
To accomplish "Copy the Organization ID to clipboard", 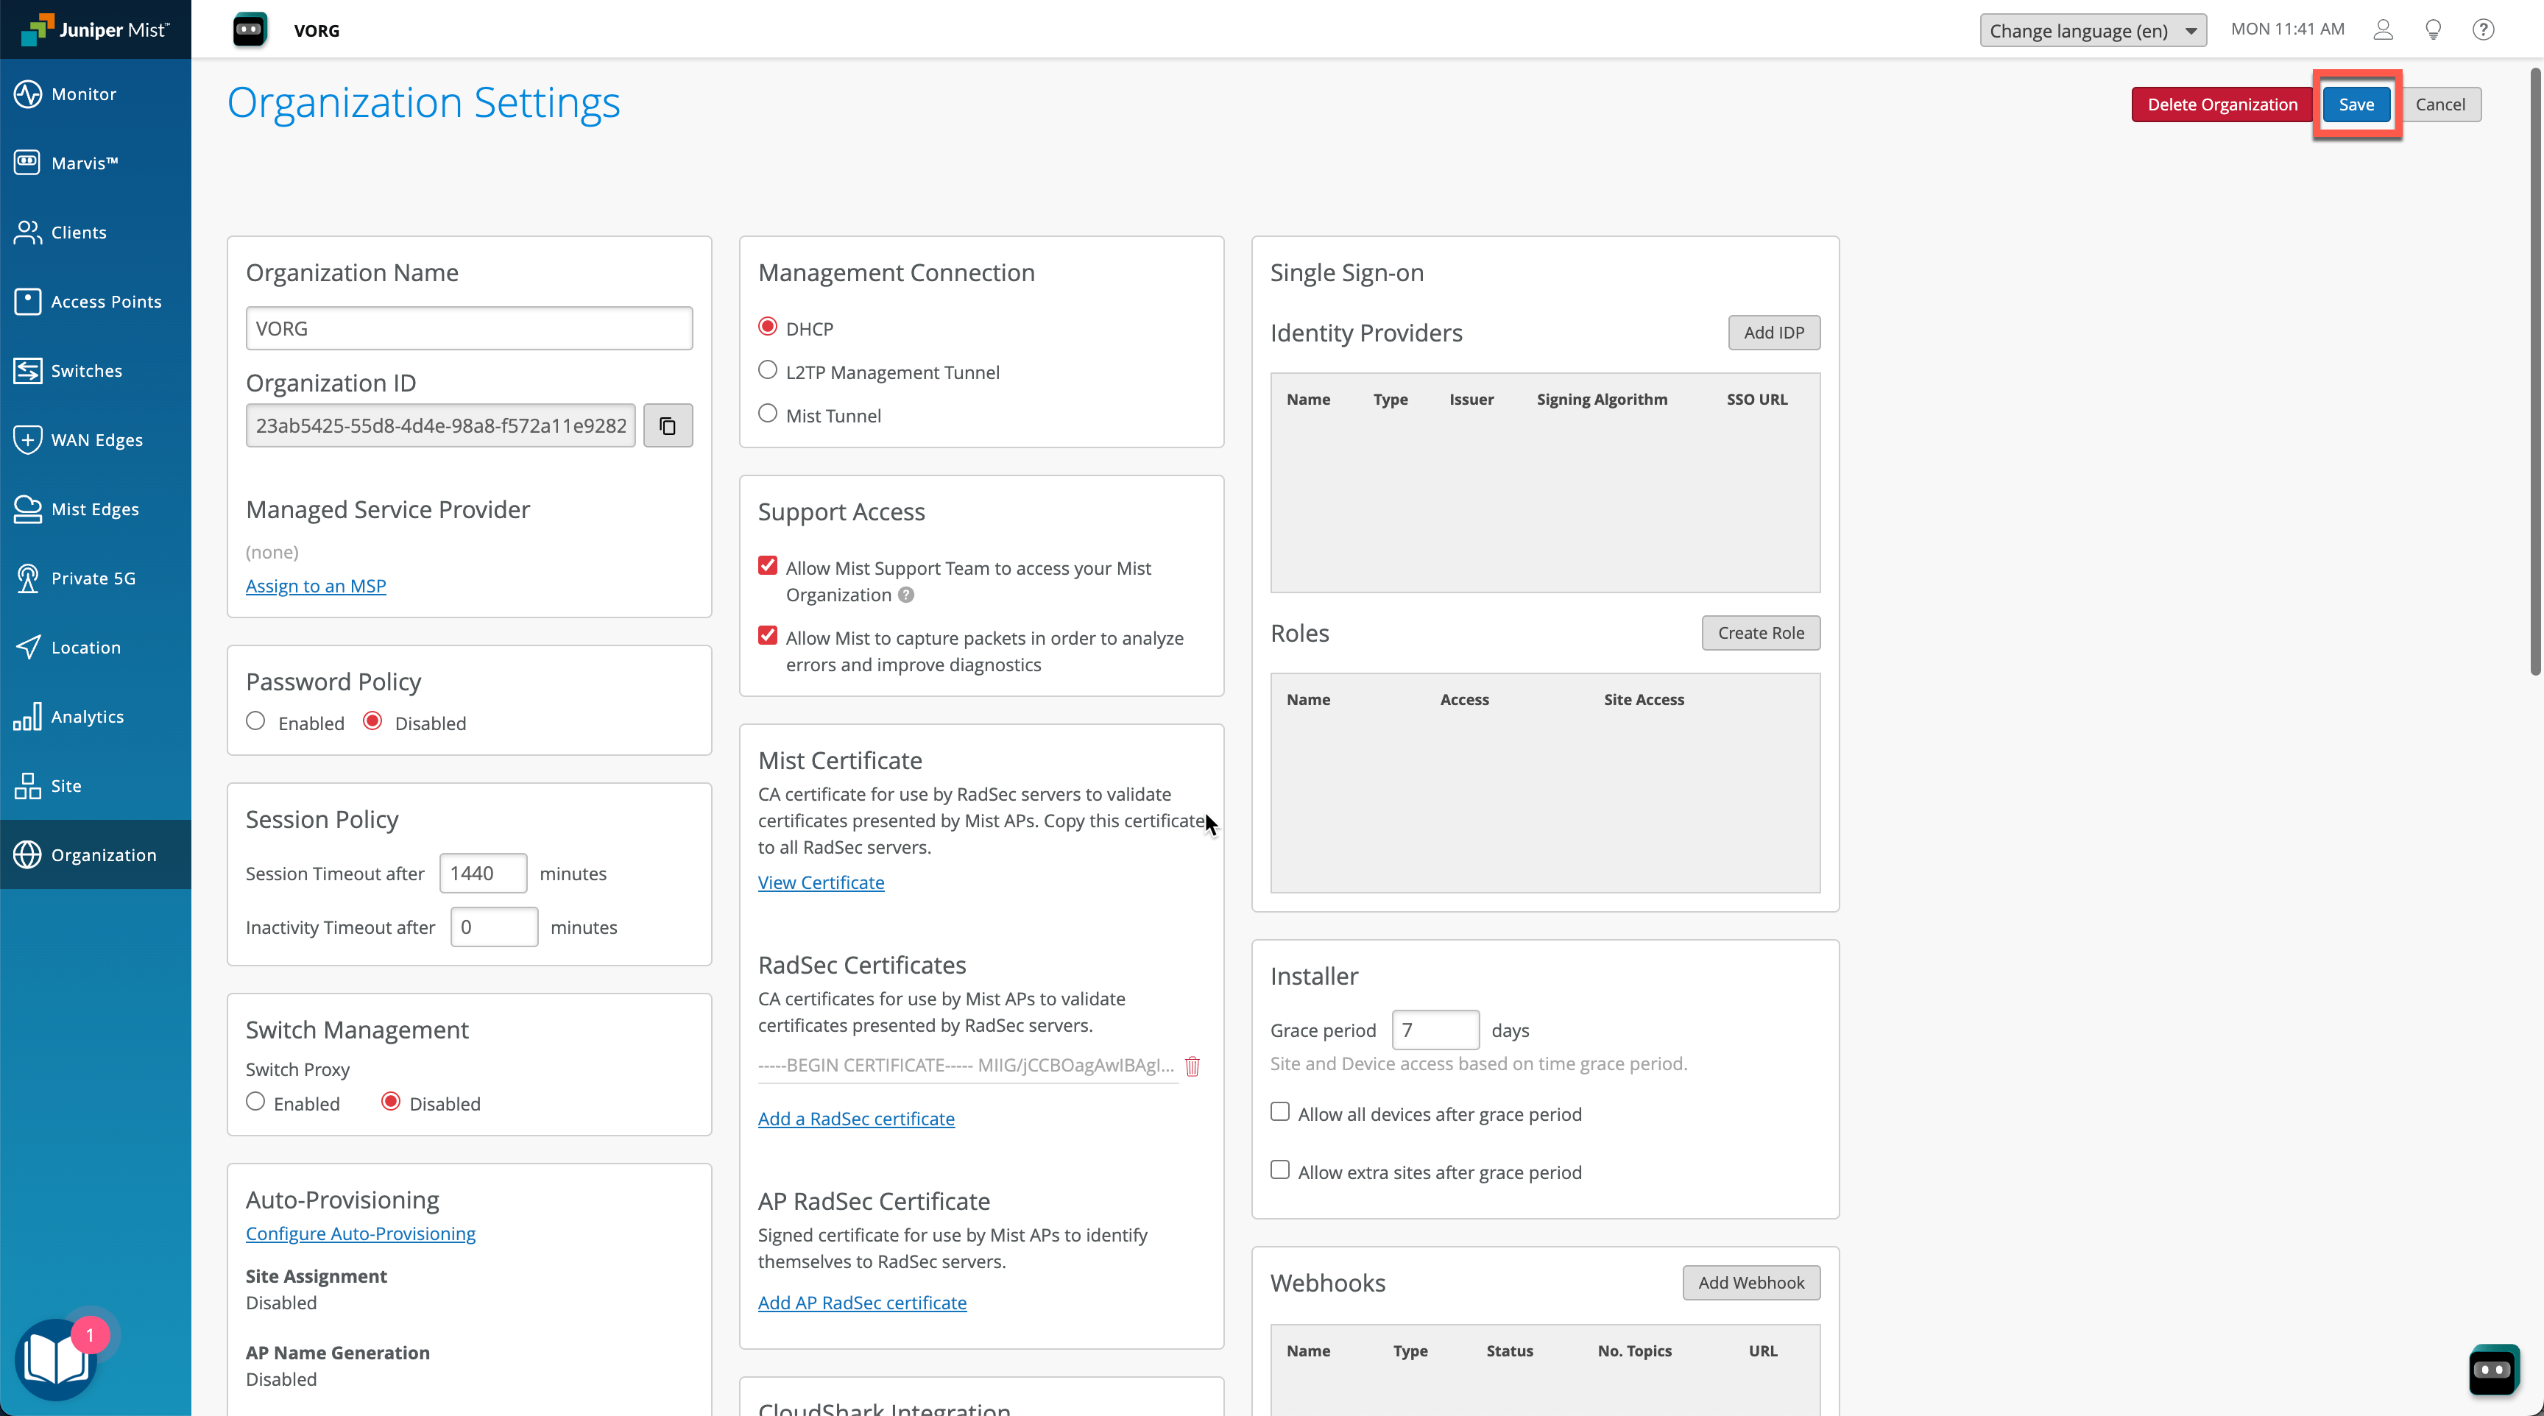I will tap(668, 425).
